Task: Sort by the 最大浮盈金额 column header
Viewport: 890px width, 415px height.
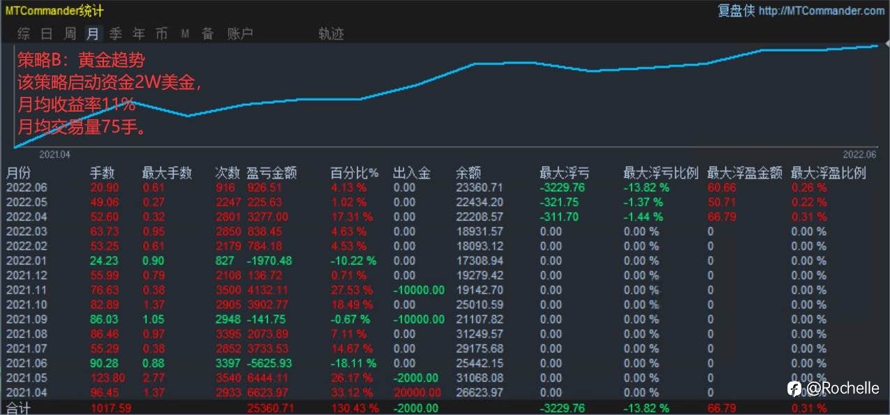Action: tap(744, 173)
